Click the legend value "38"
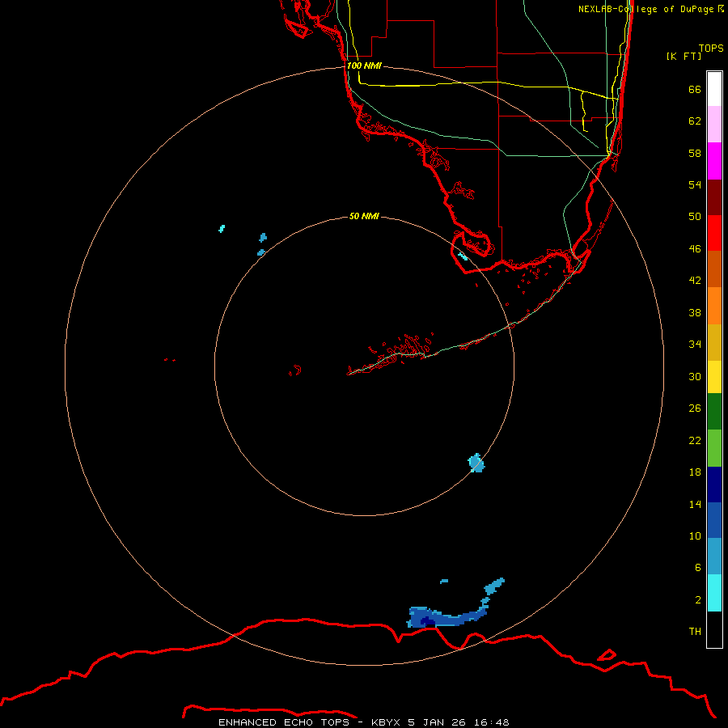Viewport: 728px width, 728px height. pyautogui.click(x=695, y=313)
